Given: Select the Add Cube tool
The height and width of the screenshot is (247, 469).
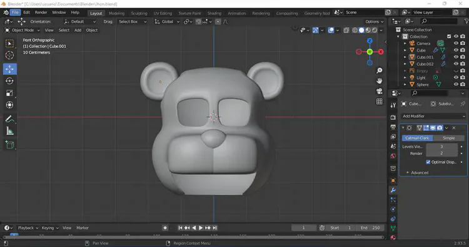Looking at the screenshot, I should point(9,145).
